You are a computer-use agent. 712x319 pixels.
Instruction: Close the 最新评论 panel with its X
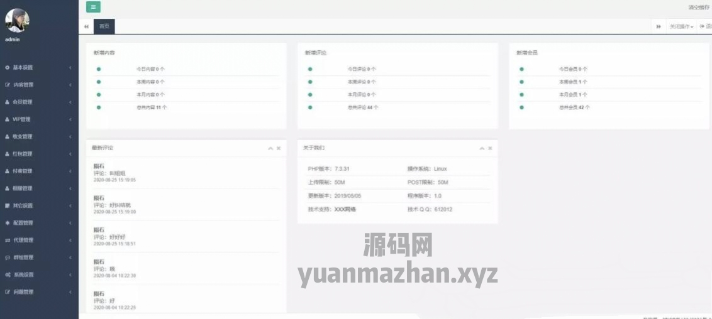[x=279, y=148]
